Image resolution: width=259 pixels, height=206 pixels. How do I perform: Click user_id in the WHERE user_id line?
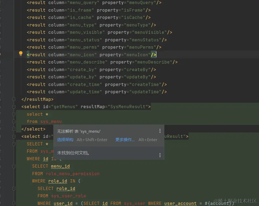(x=63, y=203)
